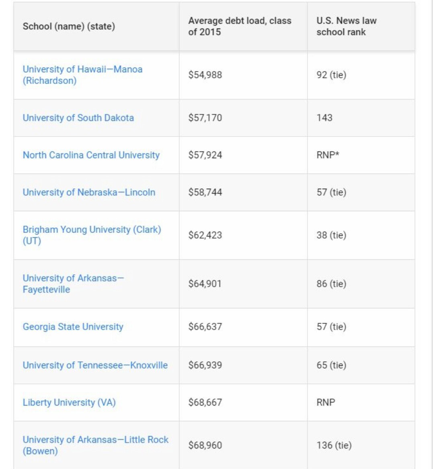
Task: Open the Georgia State University link
Action: pos(73,327)
